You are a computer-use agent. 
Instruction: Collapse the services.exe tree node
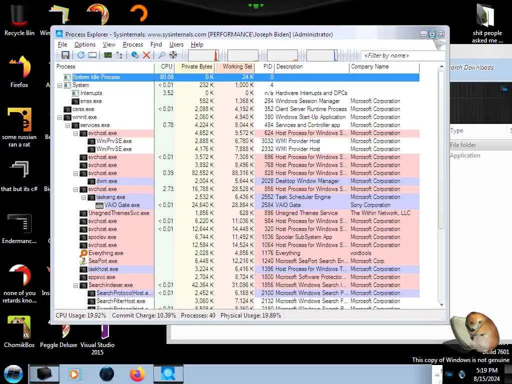coord(67,125)
